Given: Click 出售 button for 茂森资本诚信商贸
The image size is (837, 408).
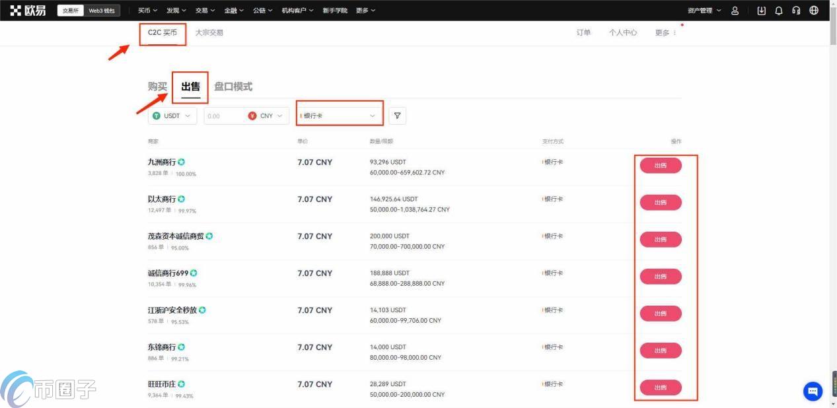Looking at the screenshot, I should pos(661,240).
